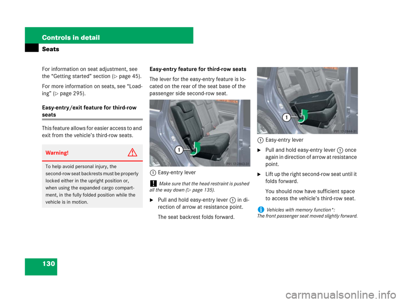Select 'Vehicles with memory function*:' note
The width and height of the screenshot is (403, 302).
coord(301,210)
